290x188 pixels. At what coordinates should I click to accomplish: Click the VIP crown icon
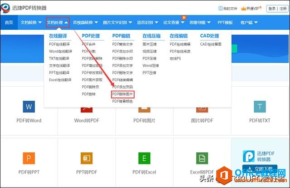pyautogui.click(x=243, y=8)
